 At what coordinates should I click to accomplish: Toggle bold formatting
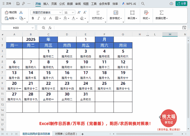click(x=33, y=18)
